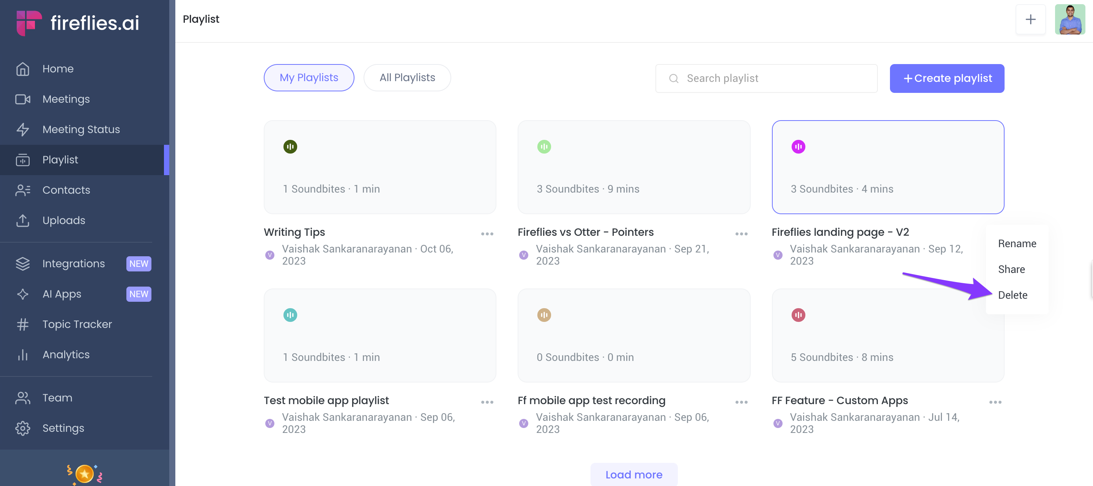Click the search magnifier icon

673,78
